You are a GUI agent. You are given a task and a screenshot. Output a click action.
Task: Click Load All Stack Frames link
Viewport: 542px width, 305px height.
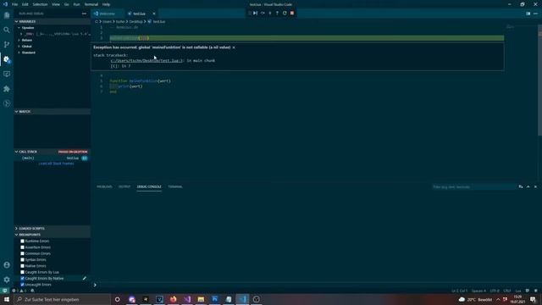pos(57,164)
